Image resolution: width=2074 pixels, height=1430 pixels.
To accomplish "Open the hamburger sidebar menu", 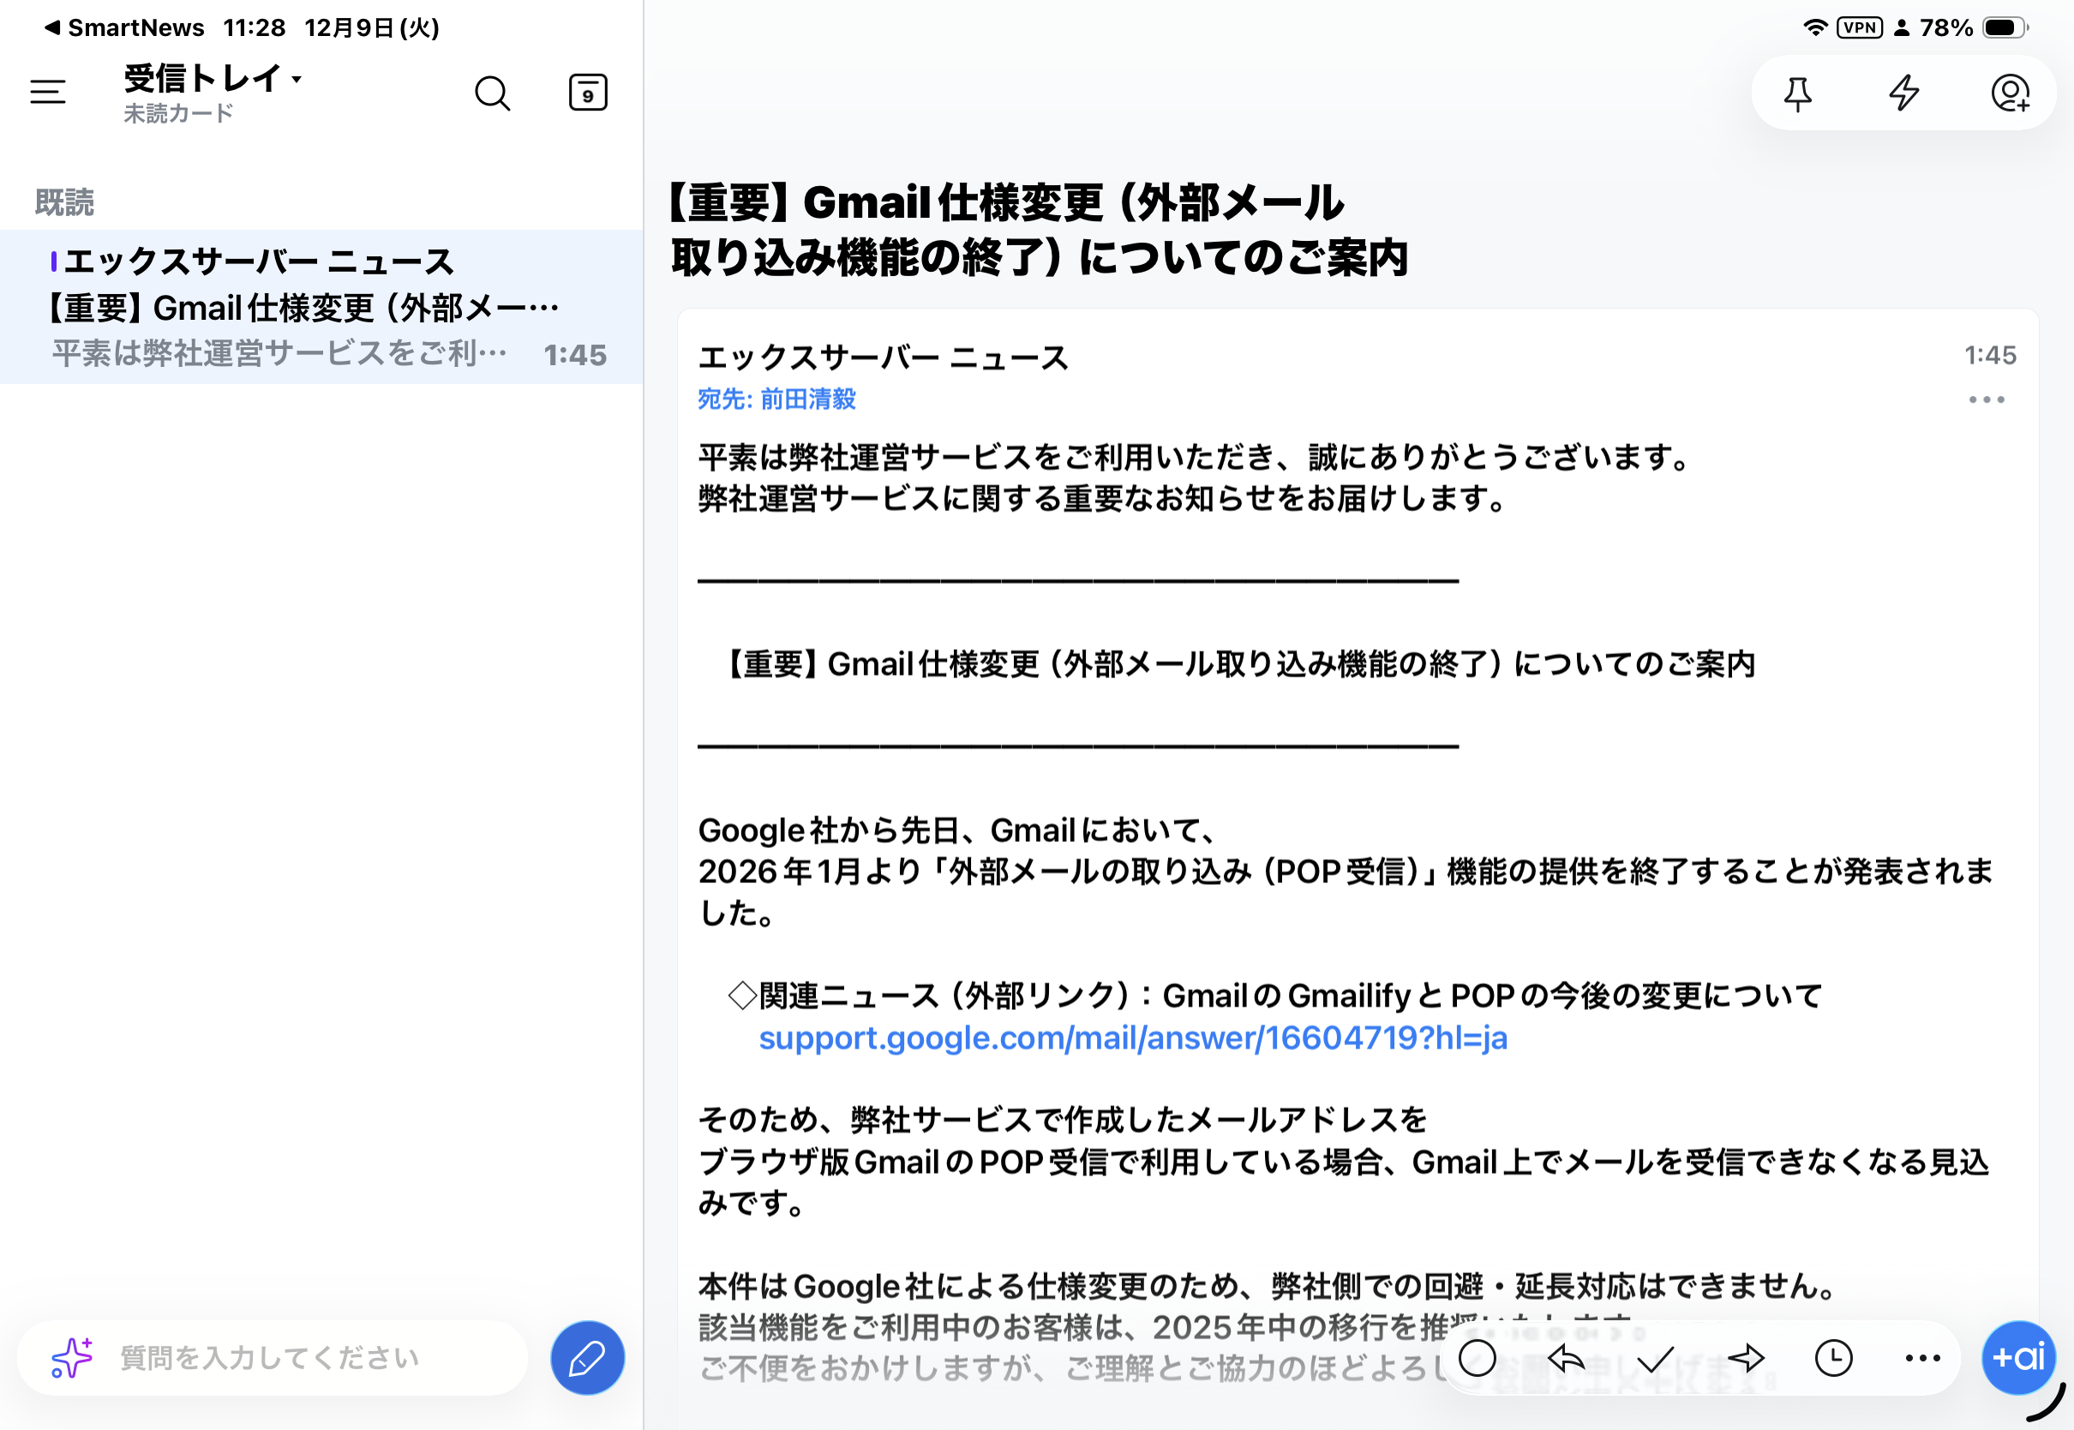I will [47, 92].
